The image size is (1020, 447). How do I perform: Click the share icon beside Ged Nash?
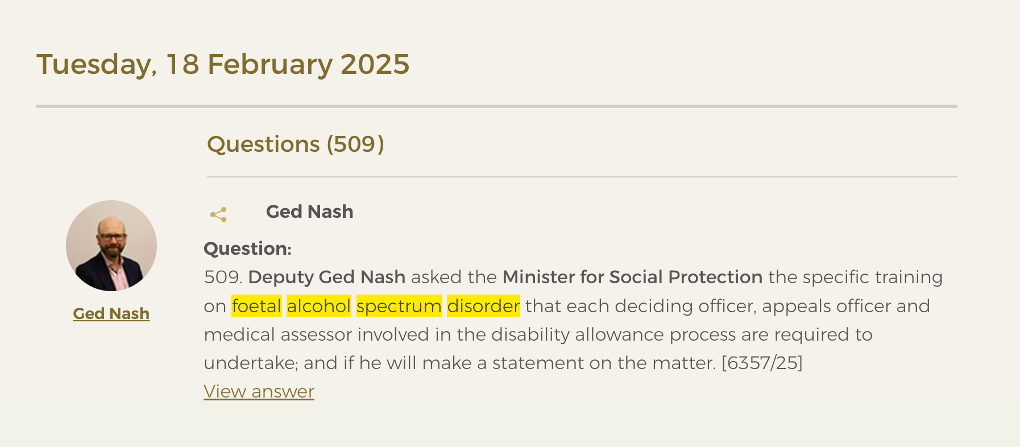(218, 214)
